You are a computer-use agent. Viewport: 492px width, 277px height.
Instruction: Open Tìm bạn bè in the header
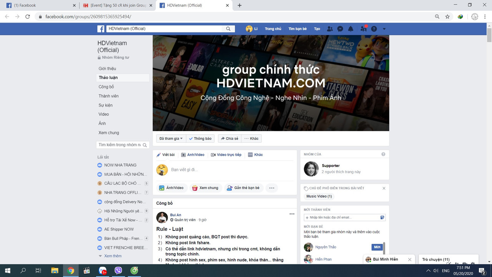click(298, 29)
